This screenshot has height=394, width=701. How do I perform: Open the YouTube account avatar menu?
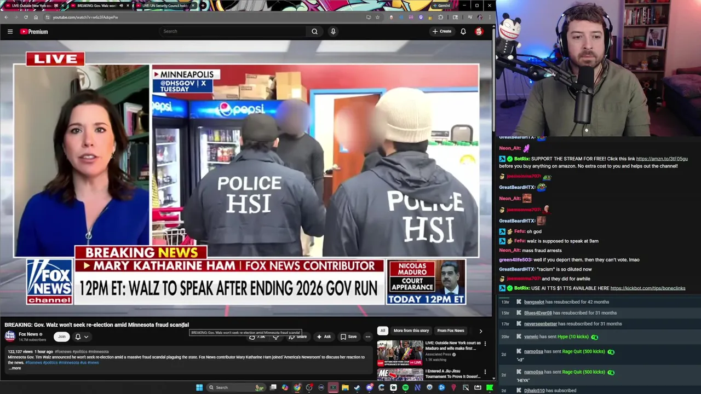(x=479, y=31)
